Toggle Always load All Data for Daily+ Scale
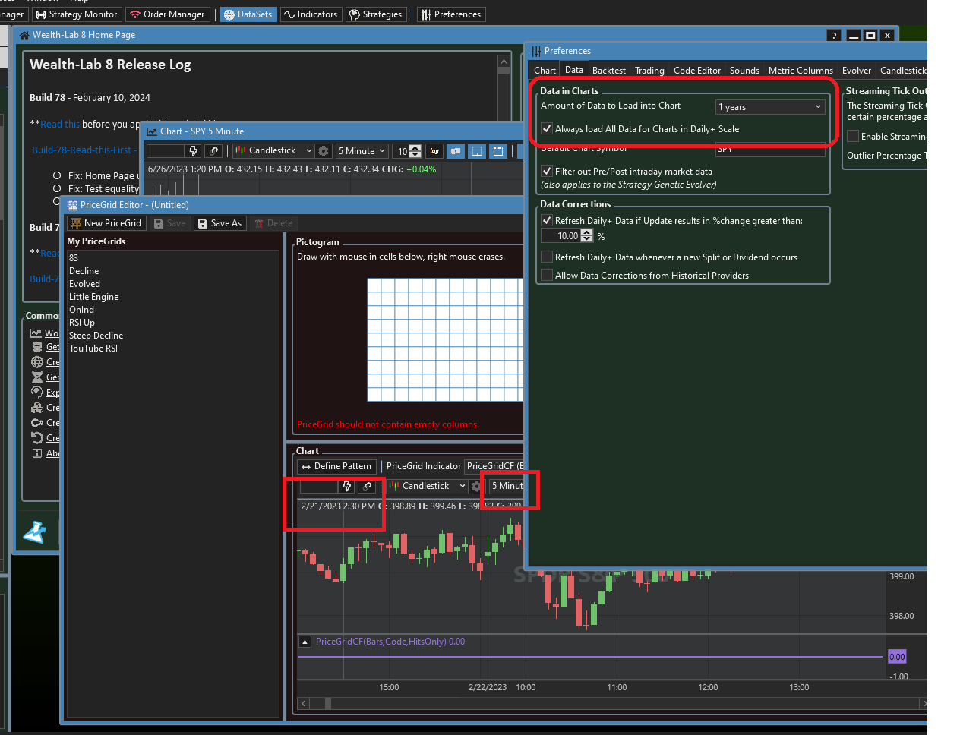The width and height of the screenshot is (960, 735). [547, 128]
